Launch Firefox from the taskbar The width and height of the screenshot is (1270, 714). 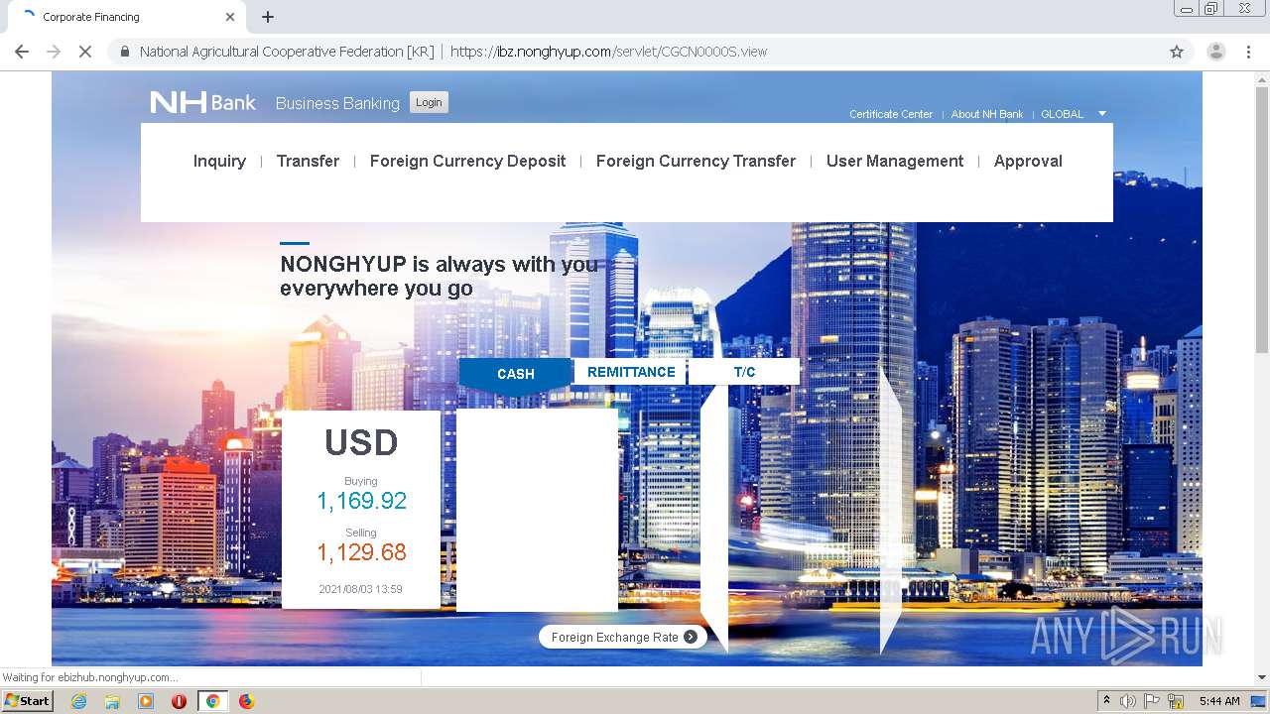246,701
